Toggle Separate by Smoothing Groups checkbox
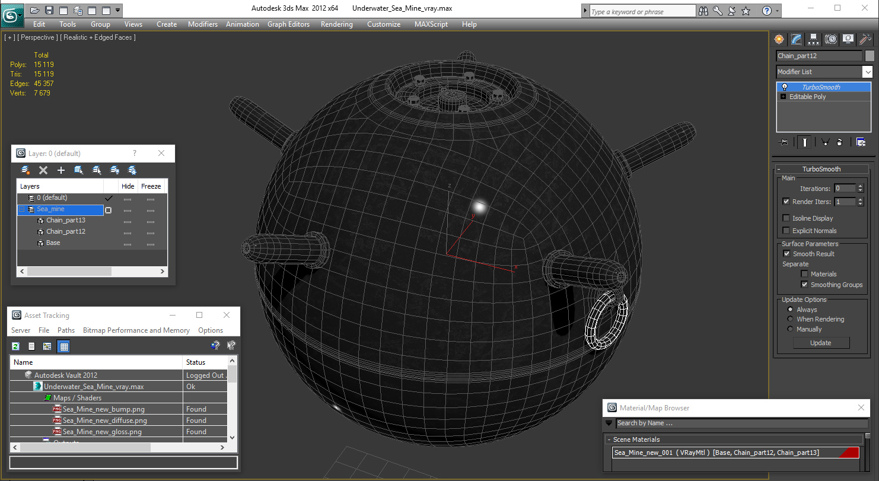This screenshot has height=481, width=879. tap(804, 285)
